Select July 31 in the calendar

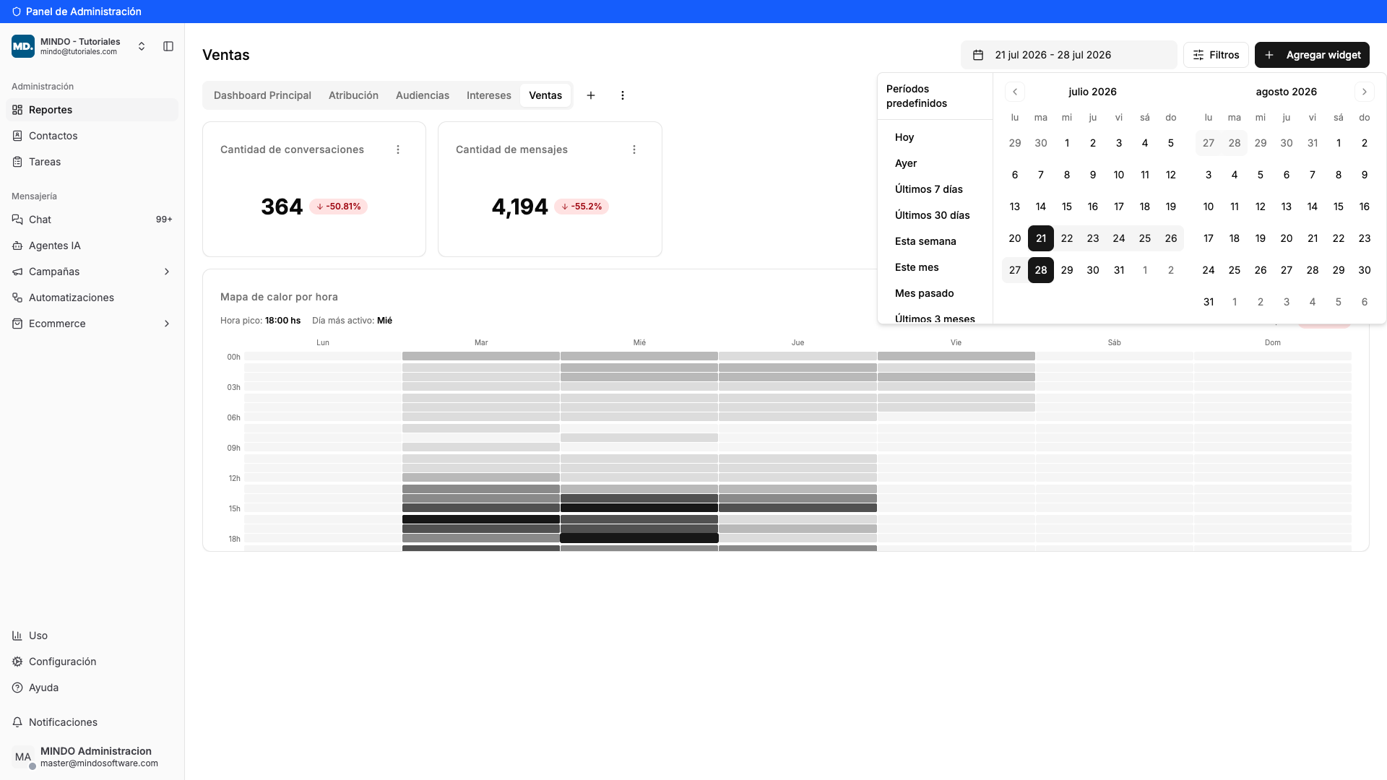click(1119, 270)
